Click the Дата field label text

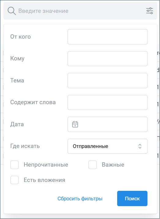(x=17, y=124)
